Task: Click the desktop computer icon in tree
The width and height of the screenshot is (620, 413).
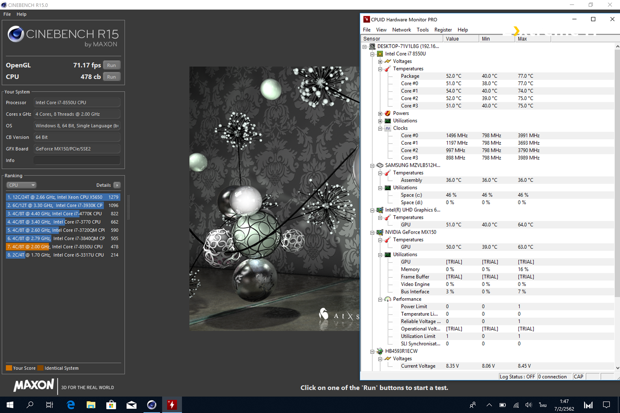Action: coord(372,46)
